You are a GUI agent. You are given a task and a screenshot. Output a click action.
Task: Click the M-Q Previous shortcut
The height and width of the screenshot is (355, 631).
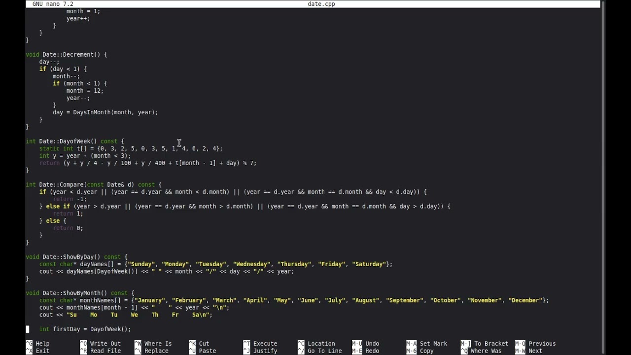(535, 344)
